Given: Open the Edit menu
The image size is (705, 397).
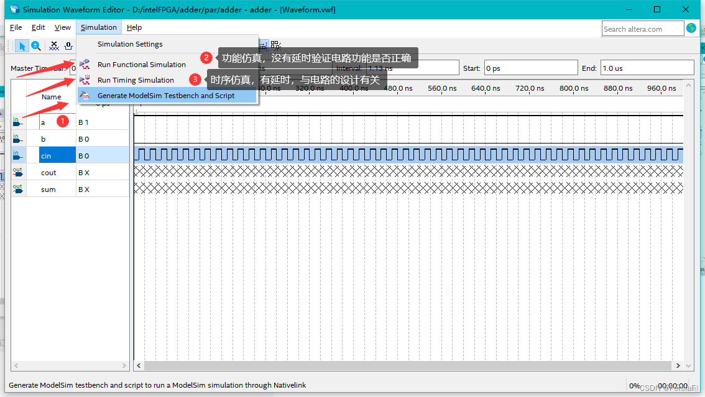Looking at the screenshot, I should 38,27.
